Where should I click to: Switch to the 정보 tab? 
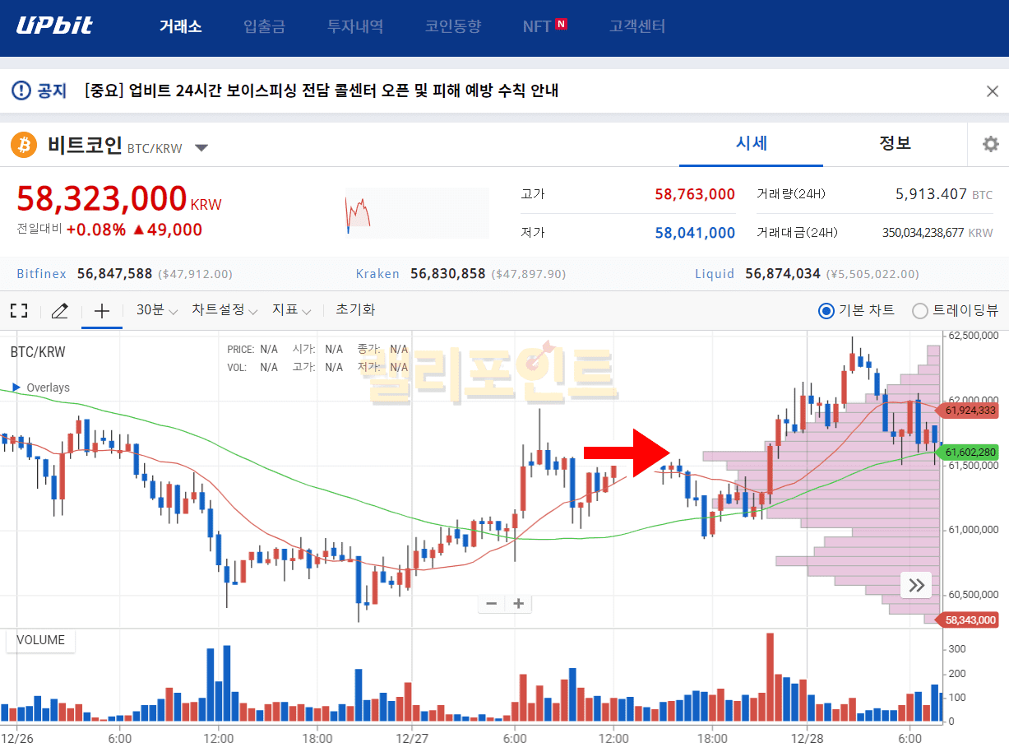coord(895,143)
